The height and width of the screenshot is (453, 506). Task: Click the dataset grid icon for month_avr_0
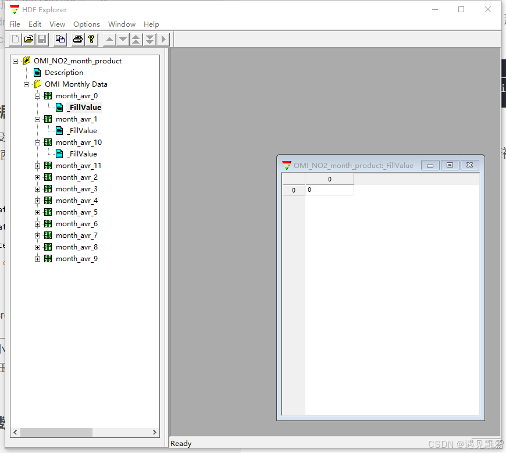tap(48, 95)
